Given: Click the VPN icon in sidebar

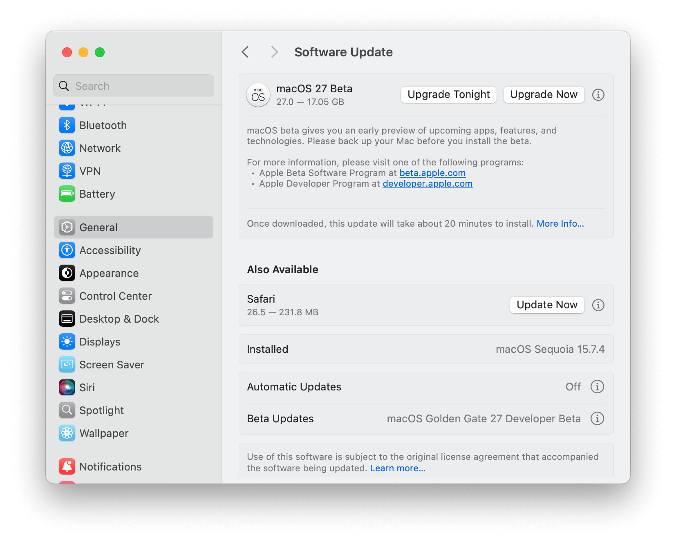Looking at the screenshot, I should point(67,171).
